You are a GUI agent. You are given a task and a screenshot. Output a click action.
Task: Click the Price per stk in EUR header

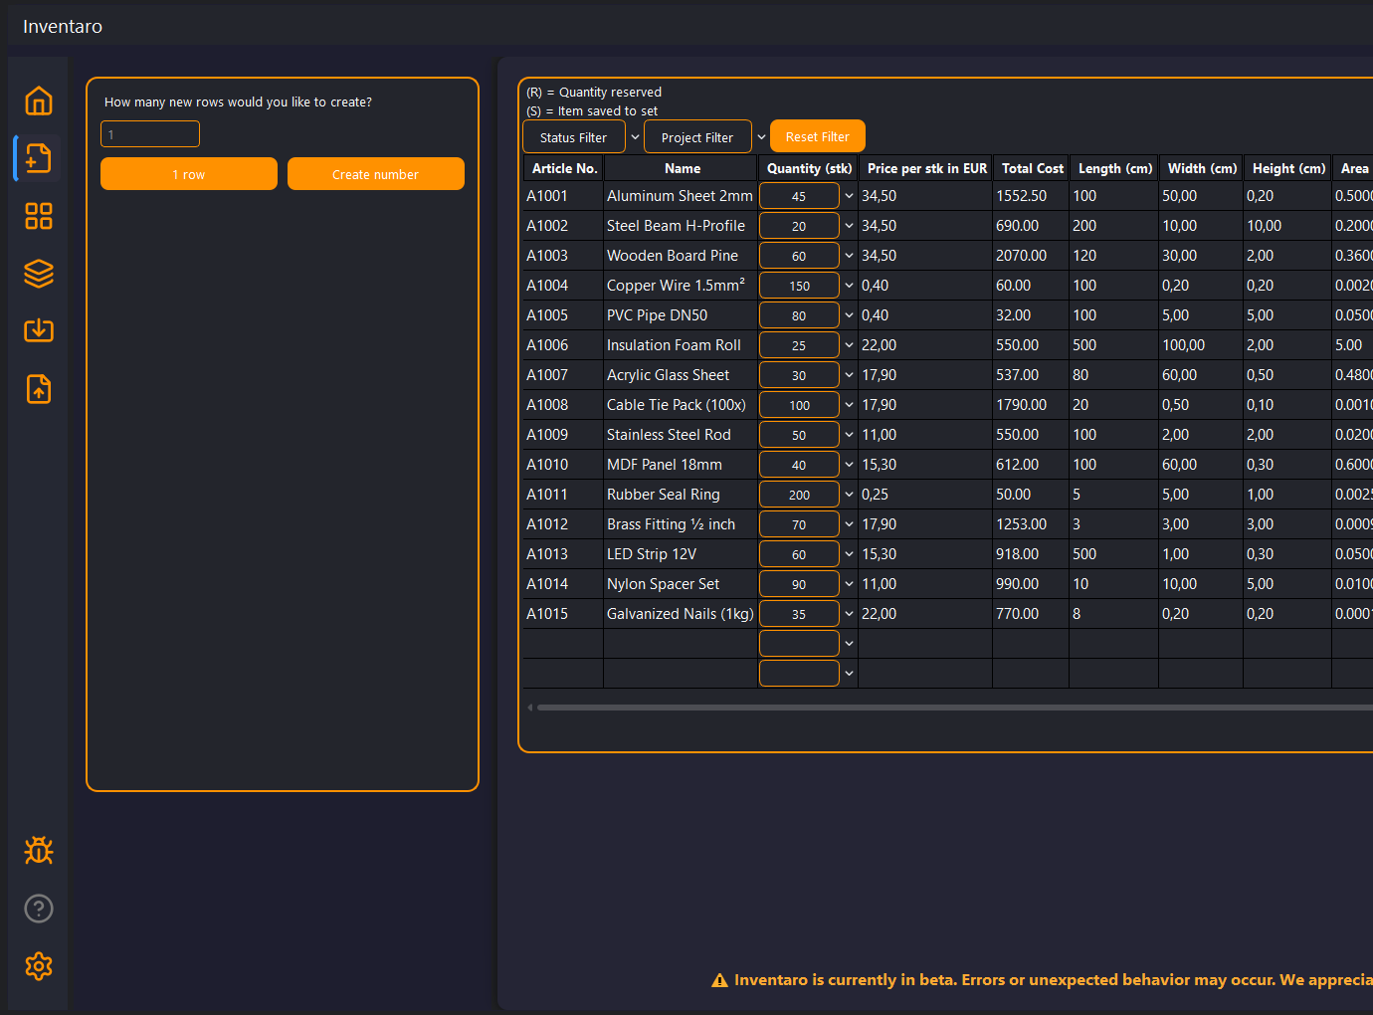pos(925,168)
